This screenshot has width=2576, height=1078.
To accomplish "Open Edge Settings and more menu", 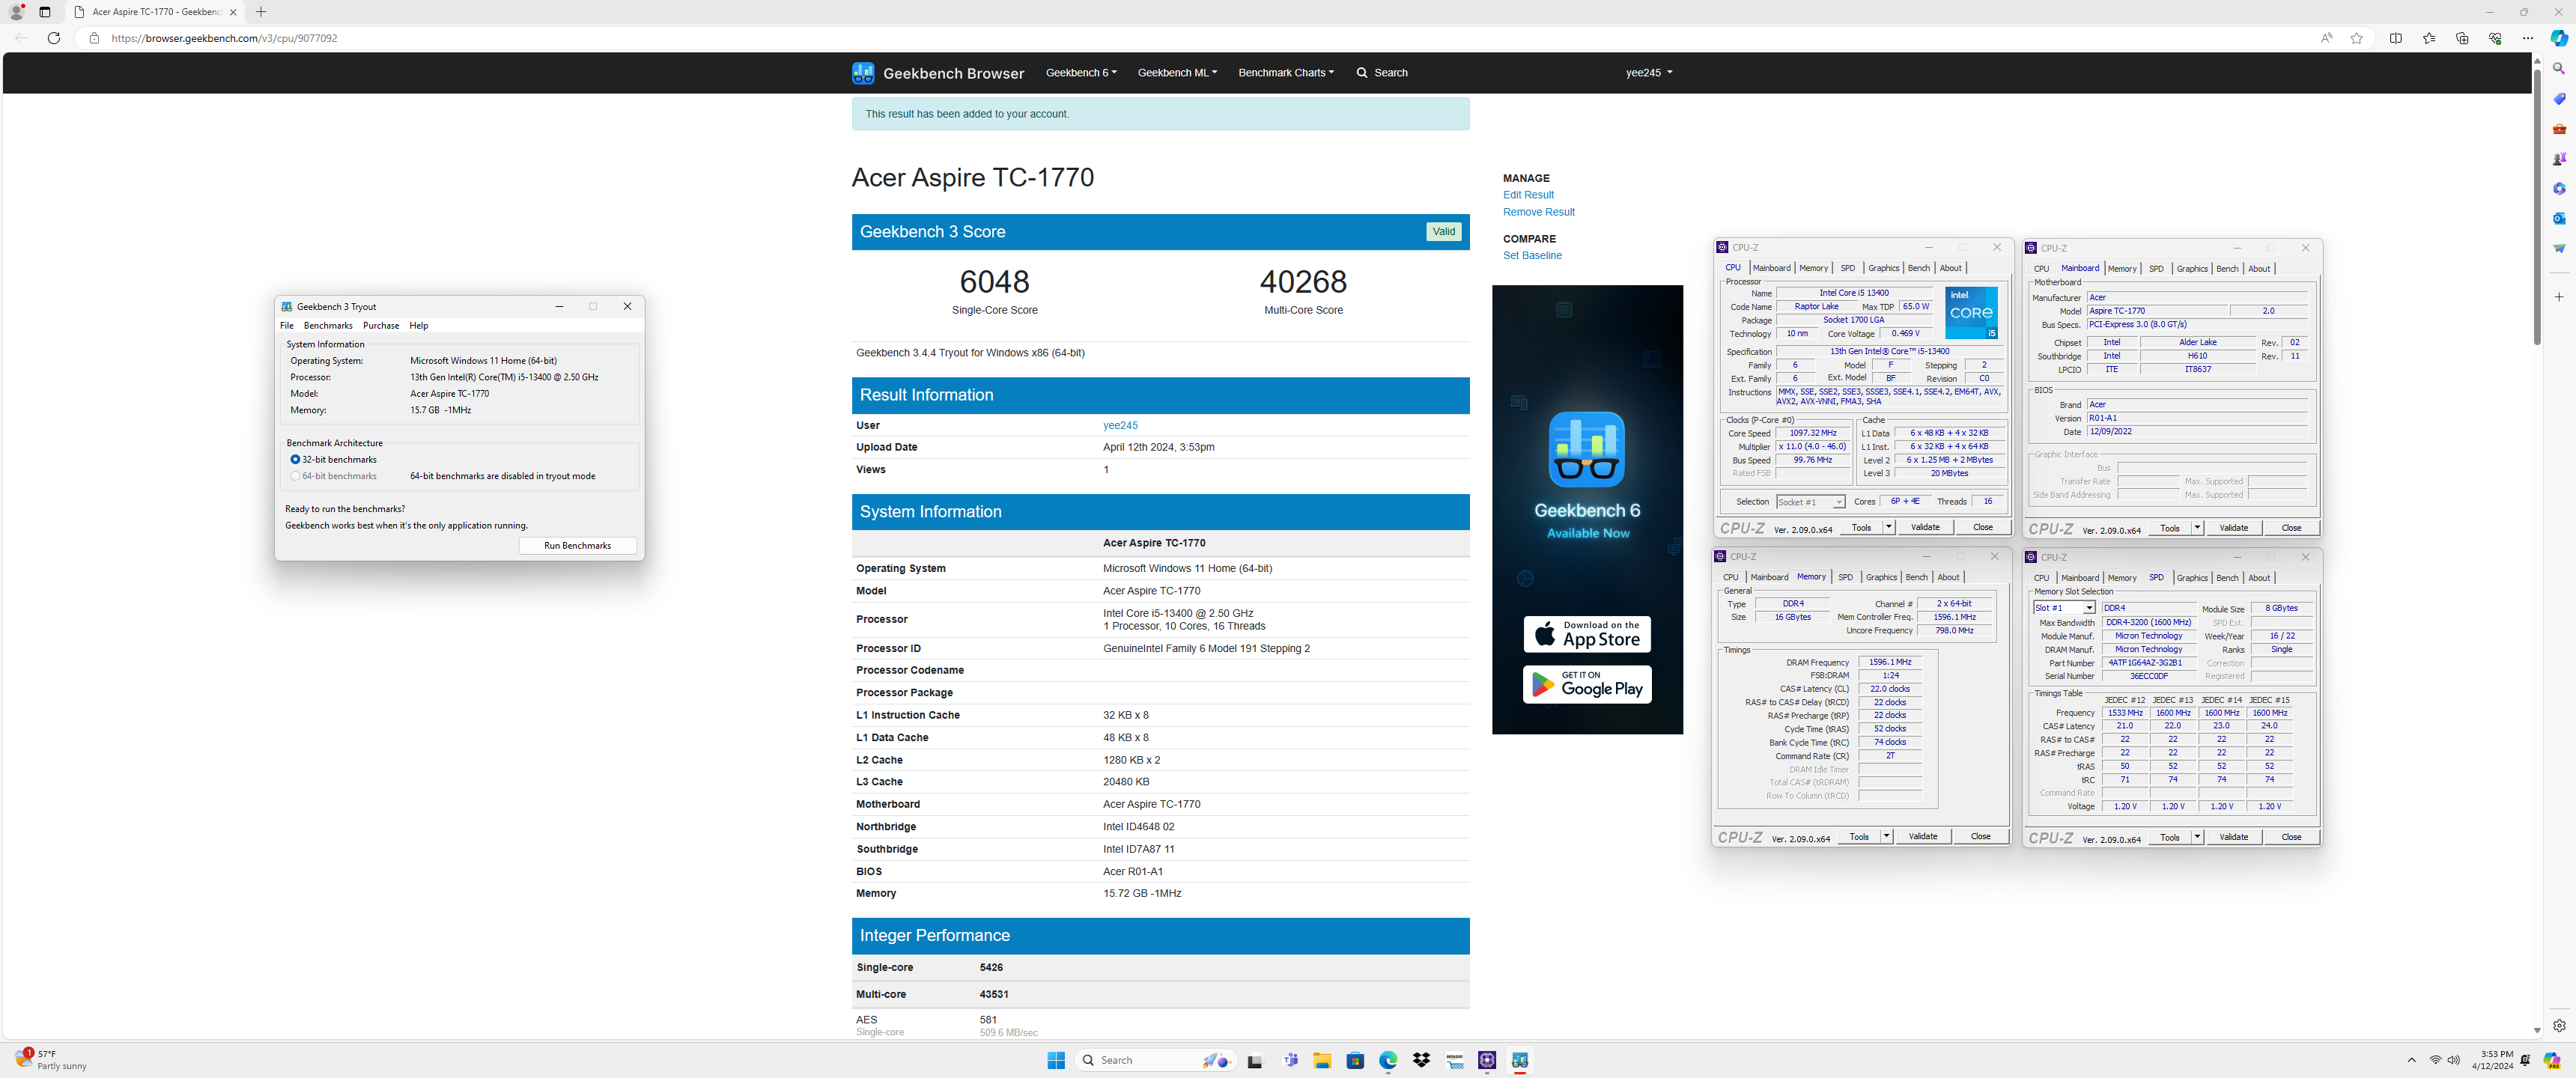I will click(x=2528, y=38).
